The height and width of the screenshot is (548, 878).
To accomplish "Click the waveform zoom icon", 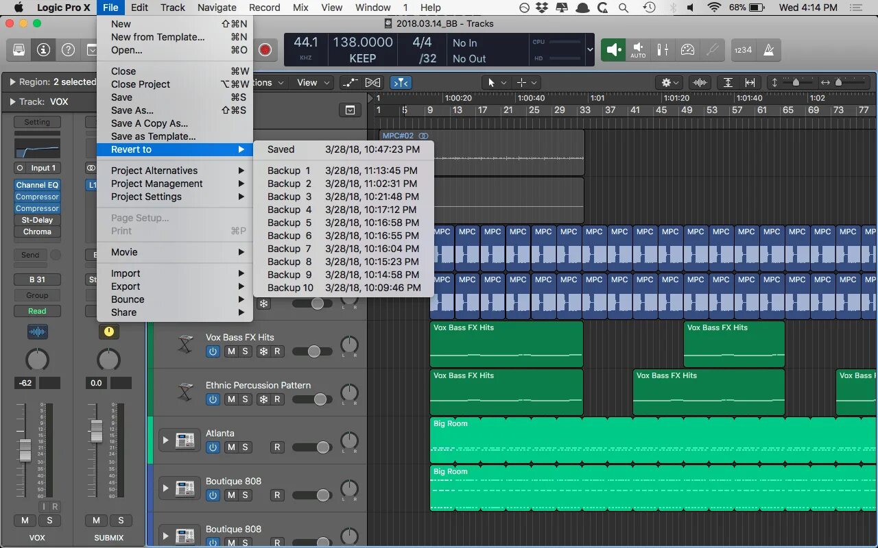I will click(x=700, y=82).
